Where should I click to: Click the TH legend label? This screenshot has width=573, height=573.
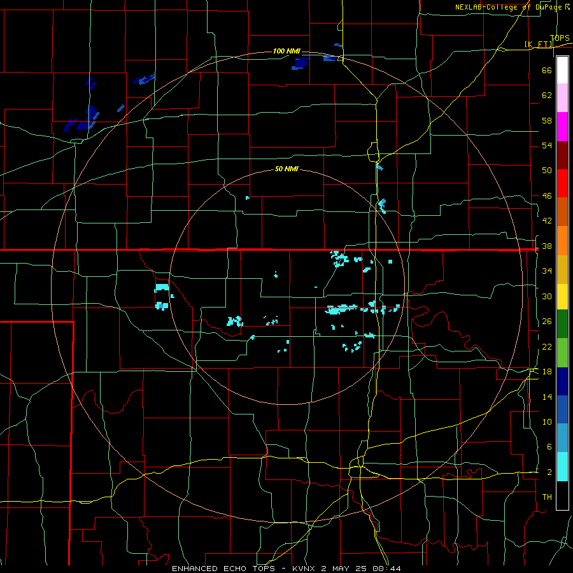click(x=547, y=497)
